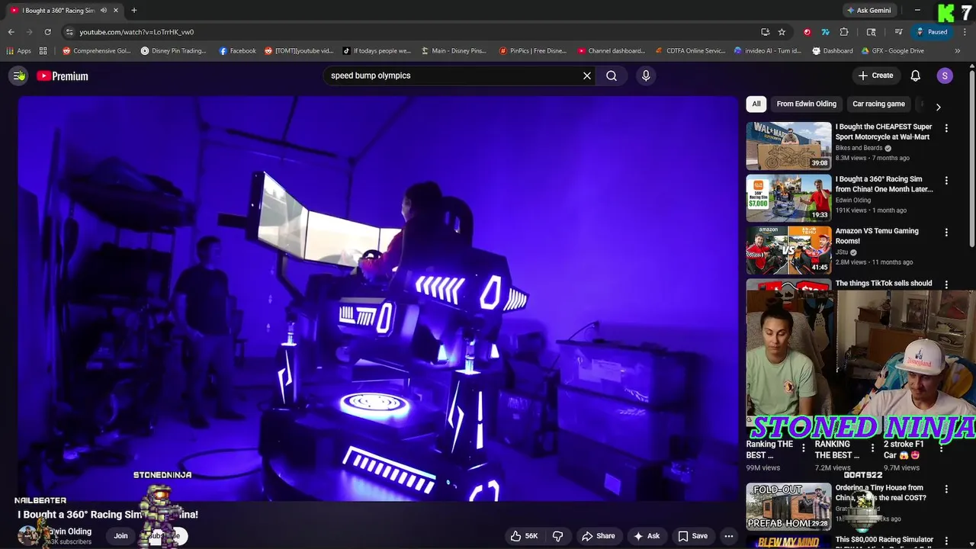Viewport: 976px width, 549px height.
Task: Open the Create menu
Action: point(875,75)
